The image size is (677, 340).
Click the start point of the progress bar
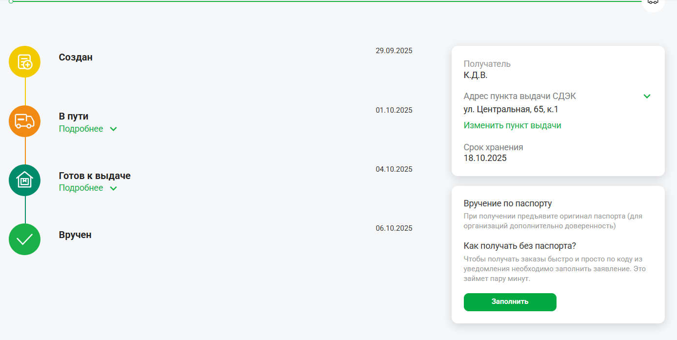11,1
